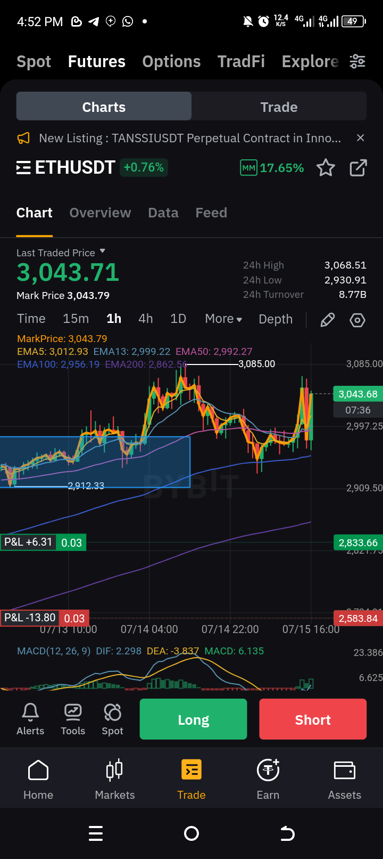The width and height of the screenshot is (383, 859).
Task: Select the Spot top tab
Action: pos(34,61)
